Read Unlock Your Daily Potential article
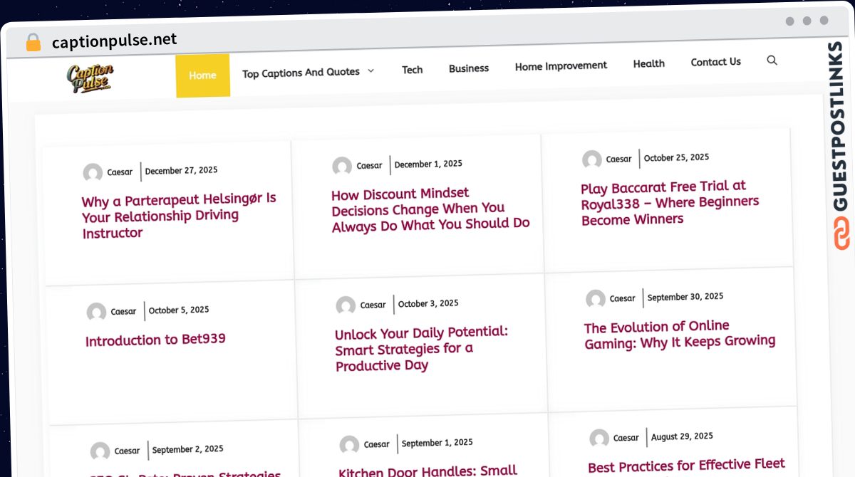This screenshot has height=477, width=855. click(421, 349)
